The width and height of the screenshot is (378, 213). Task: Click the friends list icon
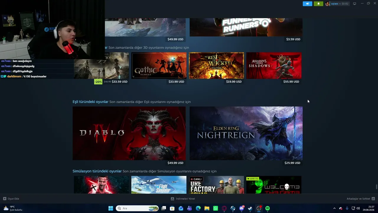pos(373,199)
